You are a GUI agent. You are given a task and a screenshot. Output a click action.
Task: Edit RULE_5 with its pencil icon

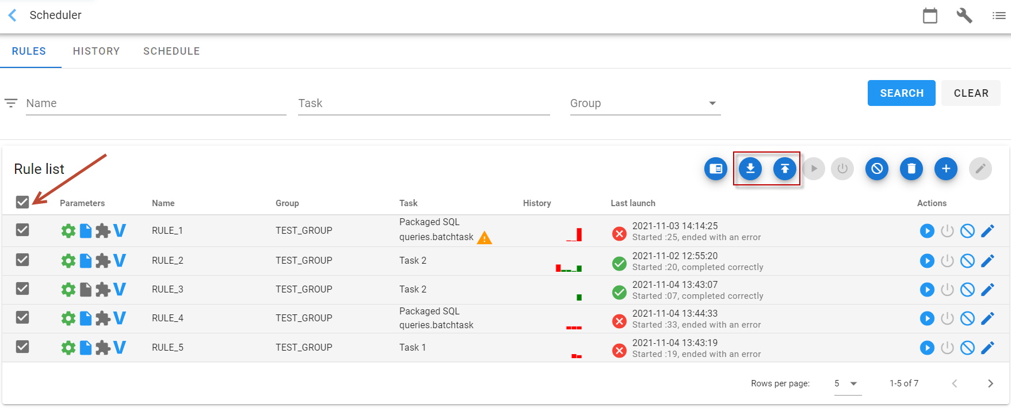pyautogui.click(x=987, y=348)
